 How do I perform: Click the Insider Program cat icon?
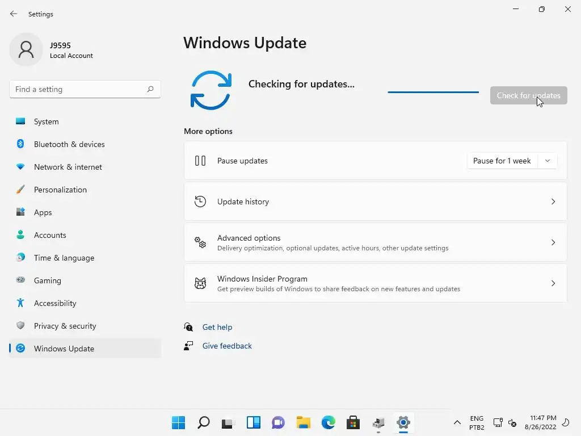pos(200,283)
